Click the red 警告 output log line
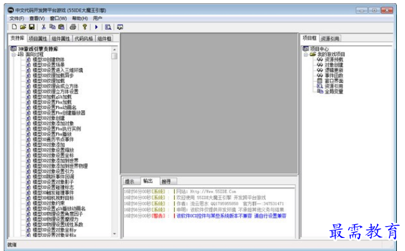This screenshot has width=405, height=251. pos(205,216)
